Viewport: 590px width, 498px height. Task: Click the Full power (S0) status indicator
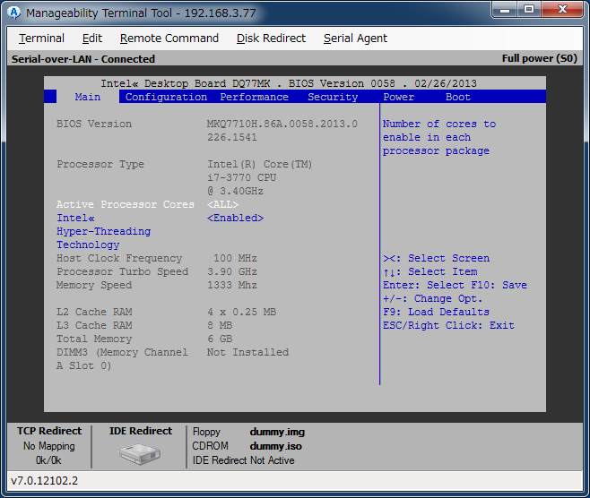click(539, 59)
